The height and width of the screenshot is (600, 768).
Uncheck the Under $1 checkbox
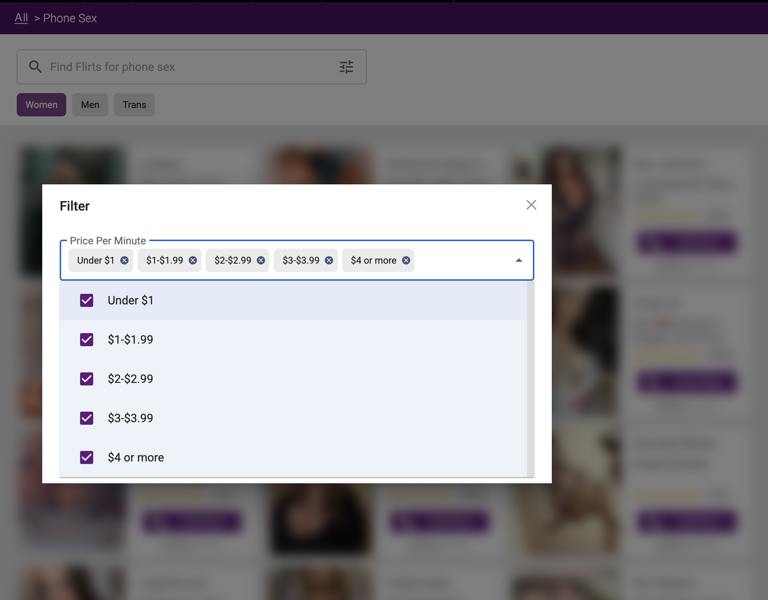[87, 300]
